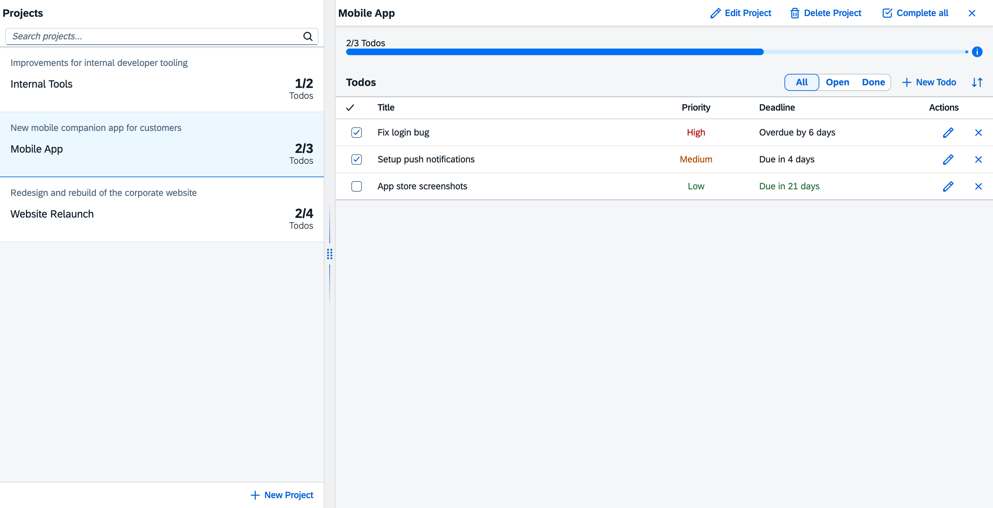This screenshot has height=508, width=993.
Task: Show progress info via the info icon
Action: (x=977, y=52)
